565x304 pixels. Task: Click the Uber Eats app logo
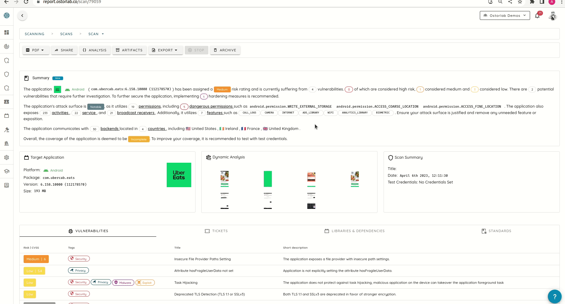coord(179,175)
